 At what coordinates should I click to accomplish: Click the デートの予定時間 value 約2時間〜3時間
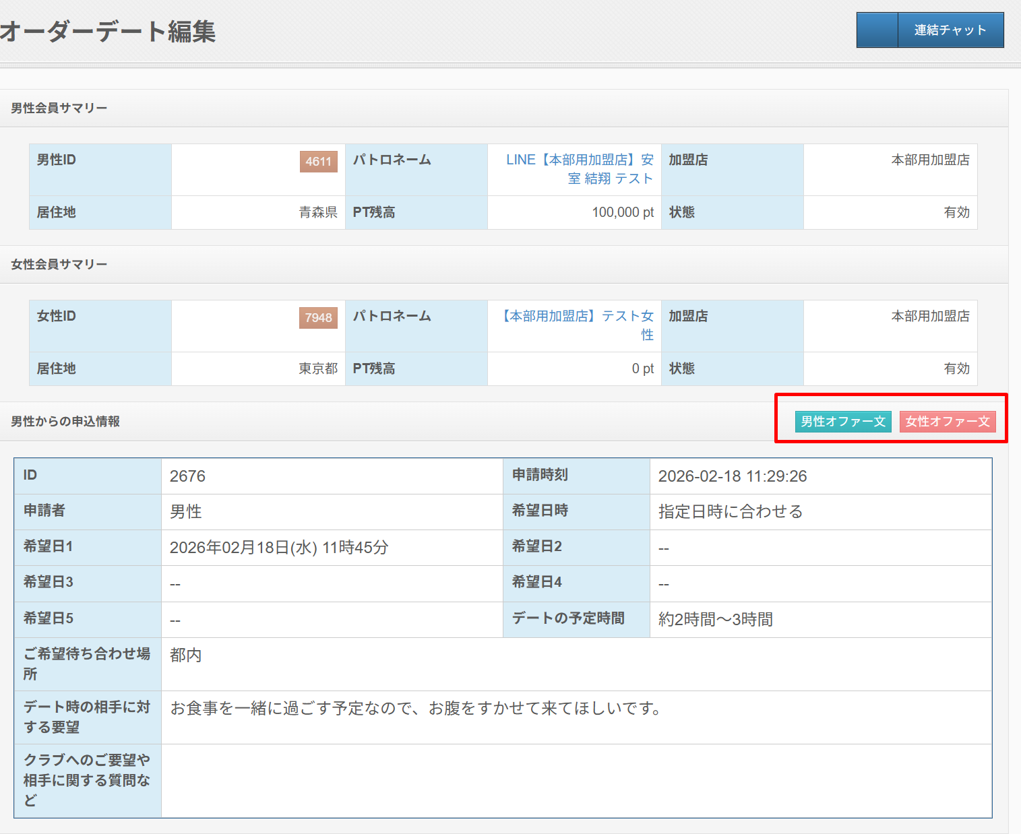tap(715, 620)
